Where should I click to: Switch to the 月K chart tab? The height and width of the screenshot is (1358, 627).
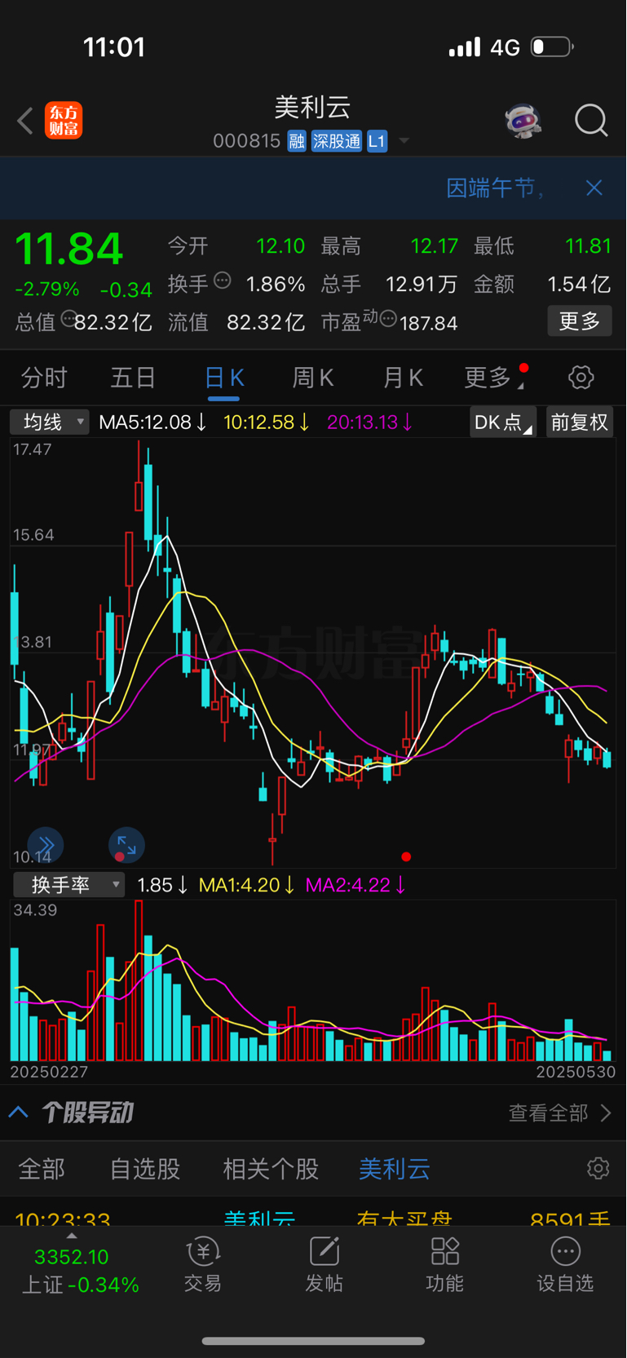pos(403,378)
